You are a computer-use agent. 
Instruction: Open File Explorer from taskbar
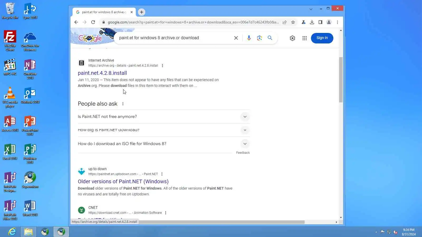[28, 232]
